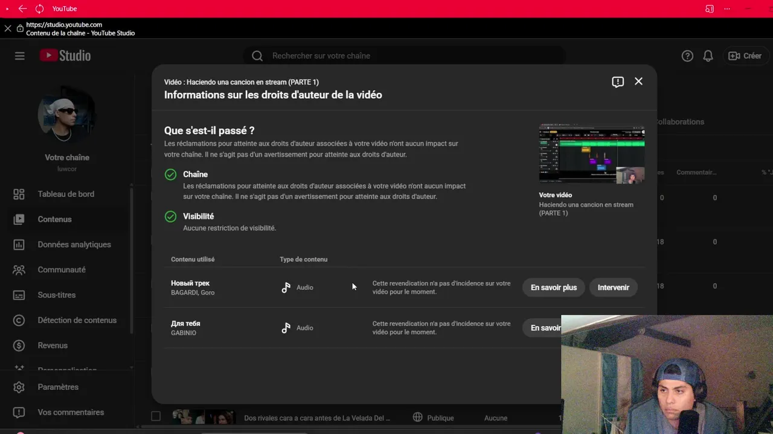Image resolution: width=773 pixels, height=434 pixels.
Task: Click audio note icon for Новый трек
Action: (x=286, y=288)
